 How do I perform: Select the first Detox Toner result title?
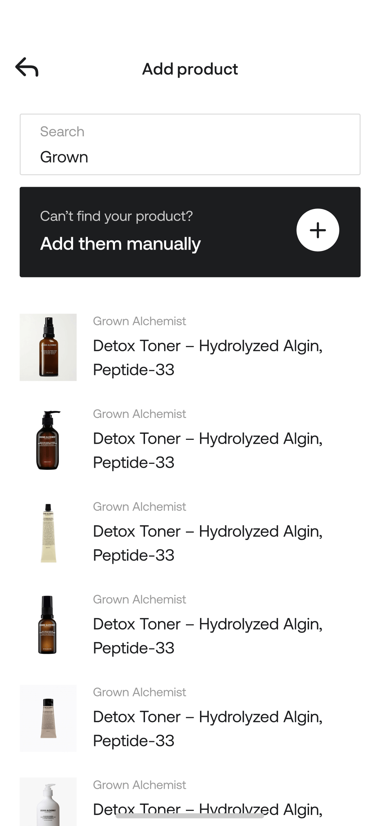pos(207,358)
